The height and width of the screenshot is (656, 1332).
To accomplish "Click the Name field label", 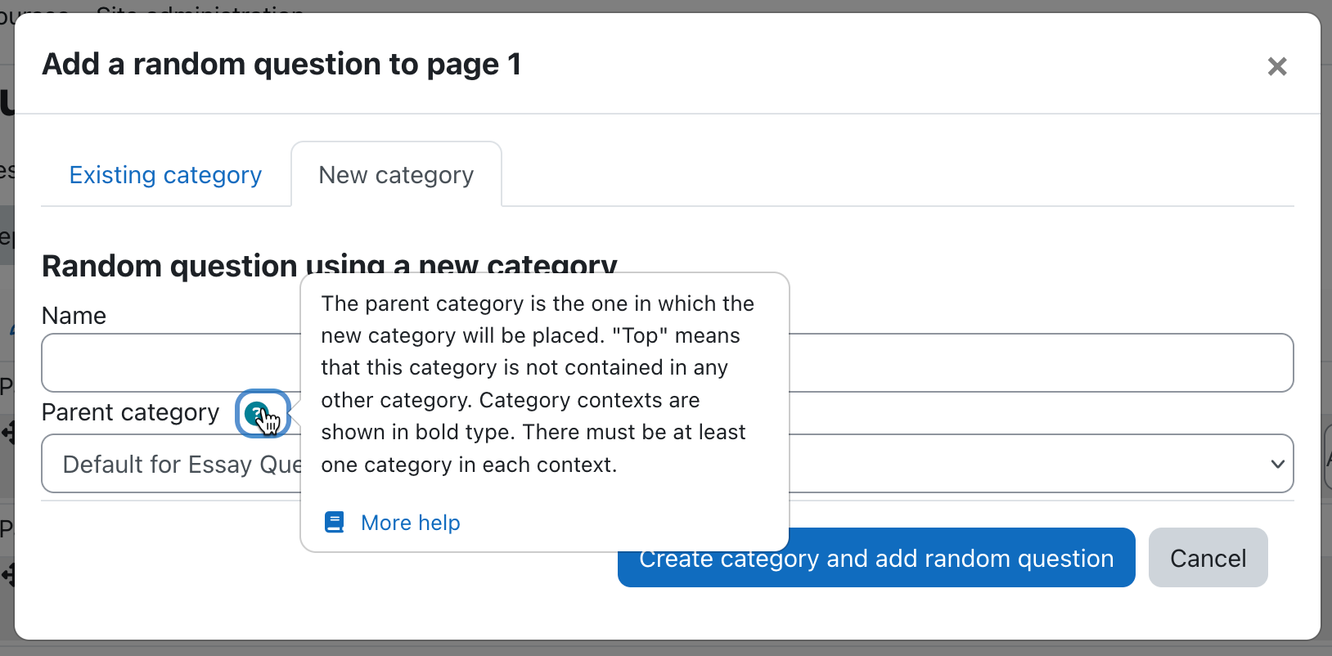I will tap(74, 316).
